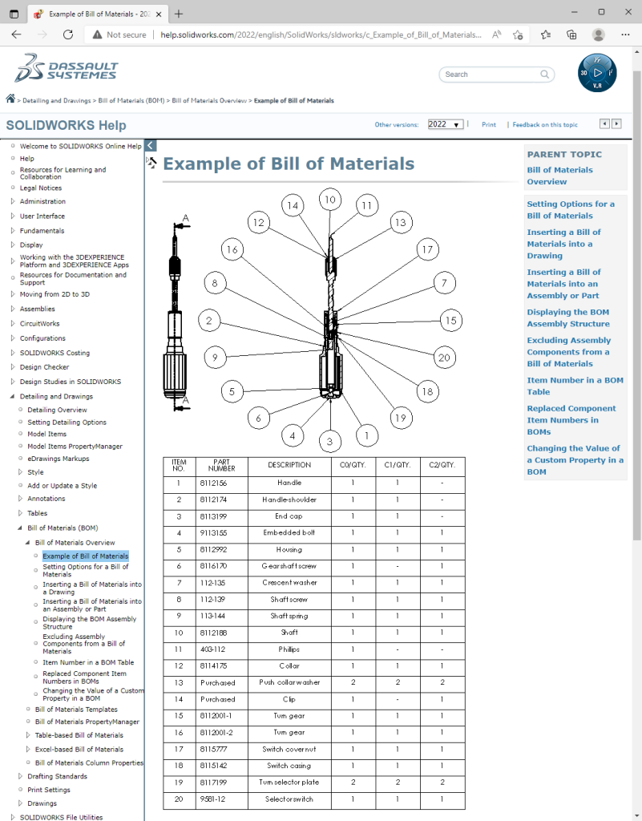Expand the Tables tree node
642x821 pixels.
coord(20,513)
